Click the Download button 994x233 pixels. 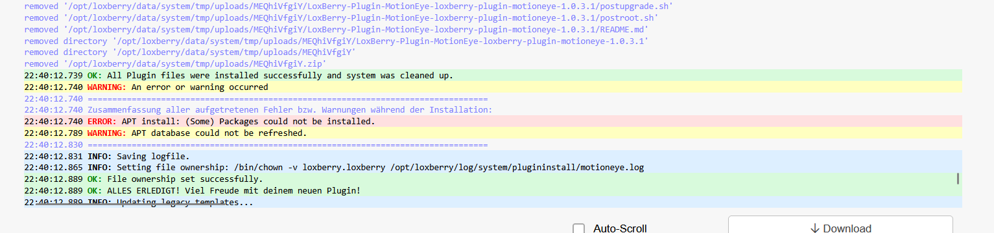pyautogui.click(x=840, y=225)
